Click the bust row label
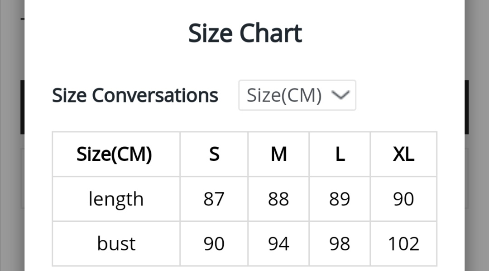489x271 pixels. [x=116, y=244]
